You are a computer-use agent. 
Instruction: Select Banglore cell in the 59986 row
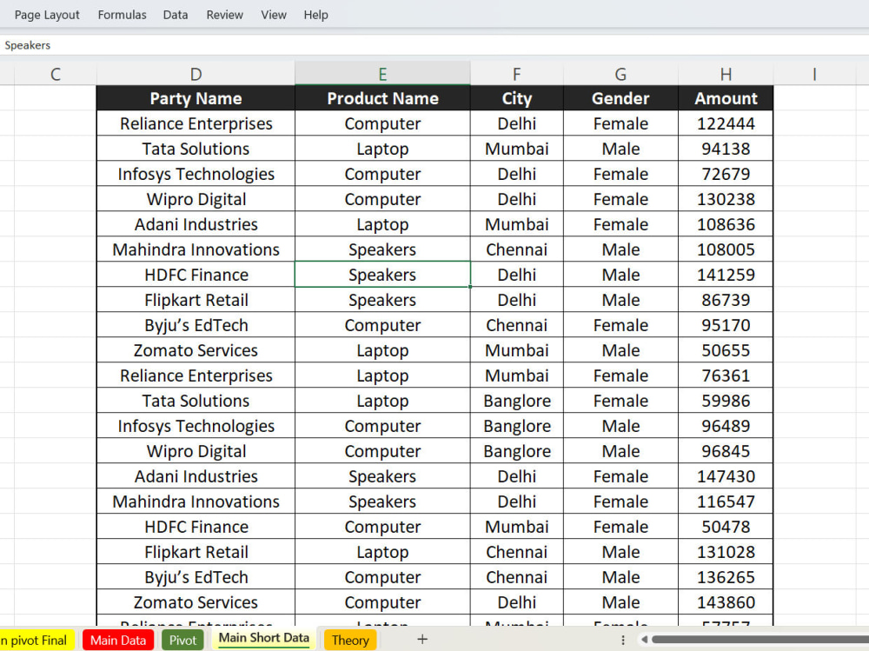516,401
